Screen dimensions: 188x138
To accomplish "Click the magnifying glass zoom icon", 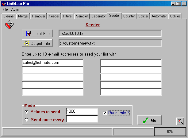I will click(180, 121).
